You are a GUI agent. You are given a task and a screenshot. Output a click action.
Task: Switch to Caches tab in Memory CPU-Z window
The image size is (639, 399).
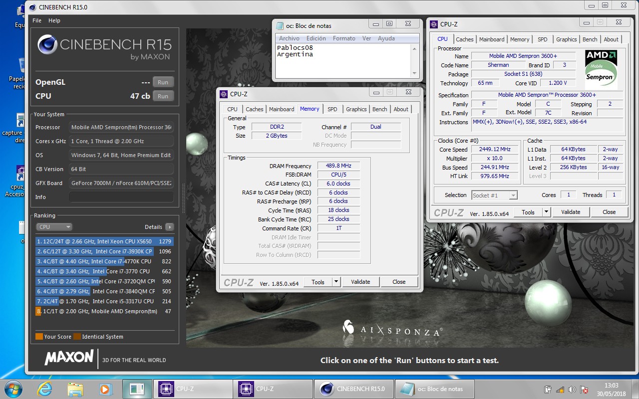tap(255, 109)
